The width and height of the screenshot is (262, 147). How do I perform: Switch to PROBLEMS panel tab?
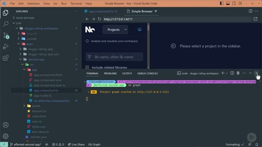[110, 73]
